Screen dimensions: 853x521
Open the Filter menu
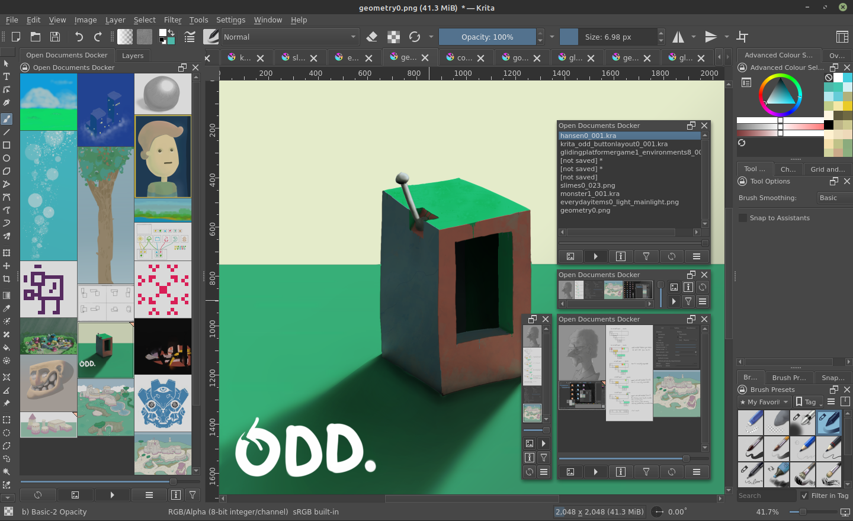[x=172, y=20]
